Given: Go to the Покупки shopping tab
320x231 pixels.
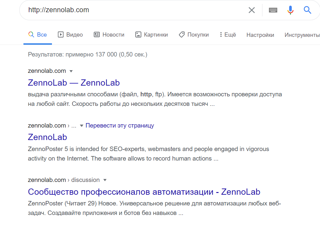Looking at the screenshot, I should [x=194, y=34].
